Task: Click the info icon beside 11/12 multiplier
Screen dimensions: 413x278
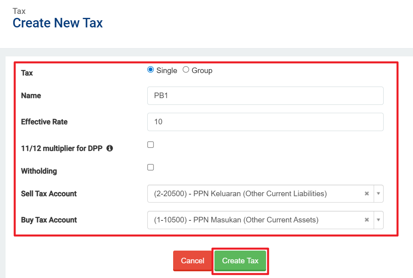Action: click(x=110, y=149)
